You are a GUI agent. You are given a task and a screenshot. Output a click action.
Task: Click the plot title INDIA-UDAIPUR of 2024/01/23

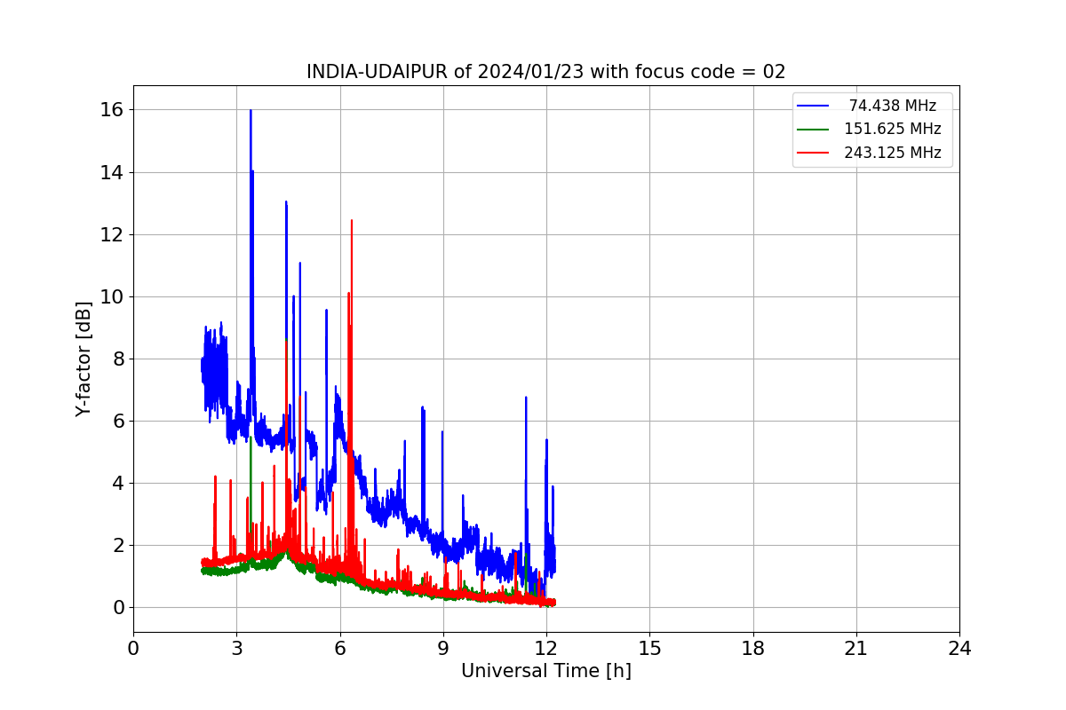[546, 72]
